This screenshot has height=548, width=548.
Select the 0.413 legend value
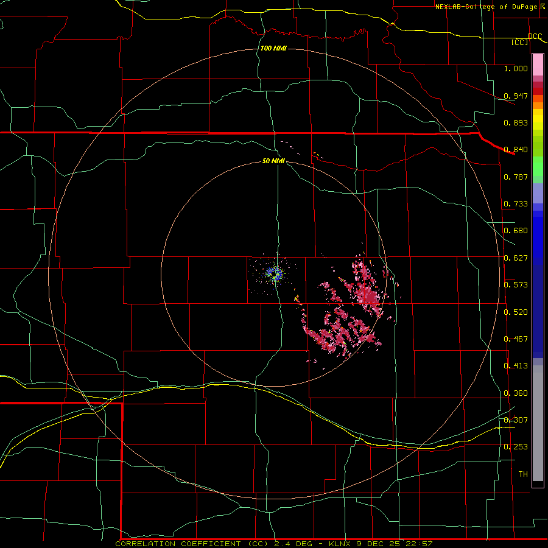click(x=516, y=365)
